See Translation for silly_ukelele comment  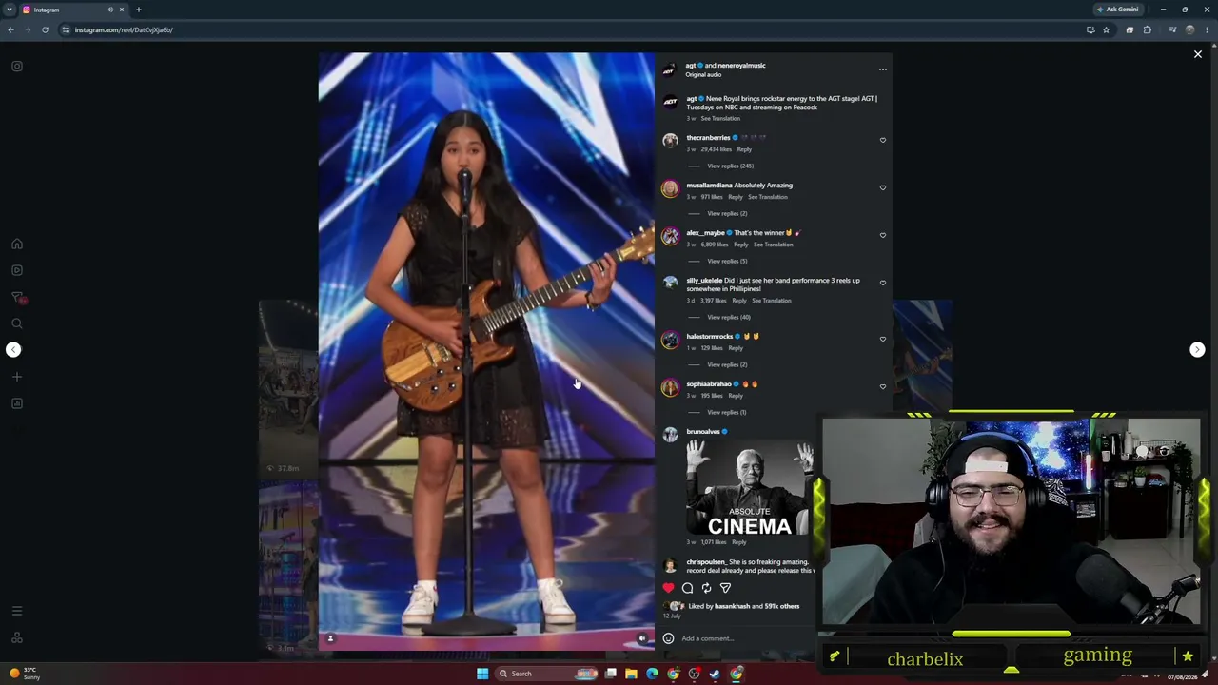coord(771,301)
